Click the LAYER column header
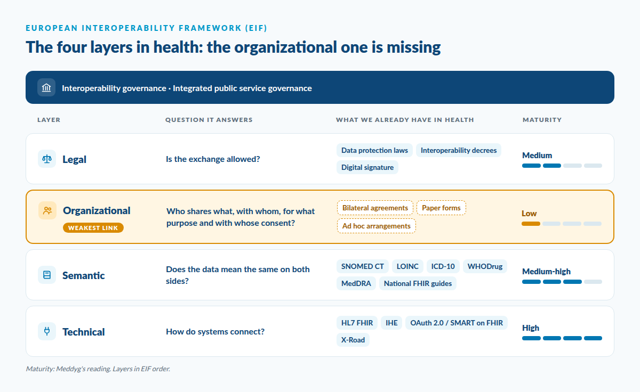The height and width of the screenshot is (392, 640). pyautogui.click(x=49, y=120)
